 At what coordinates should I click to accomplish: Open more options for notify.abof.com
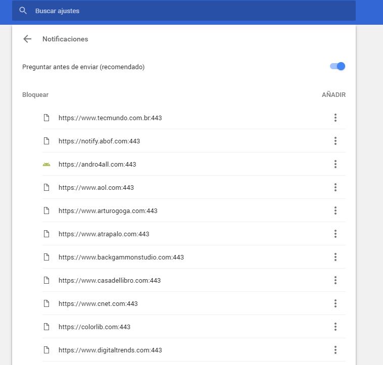(335, 141)
